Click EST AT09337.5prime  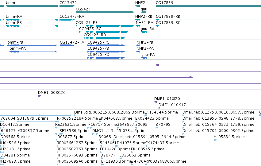pyautogui.click(x=33, y=131)
